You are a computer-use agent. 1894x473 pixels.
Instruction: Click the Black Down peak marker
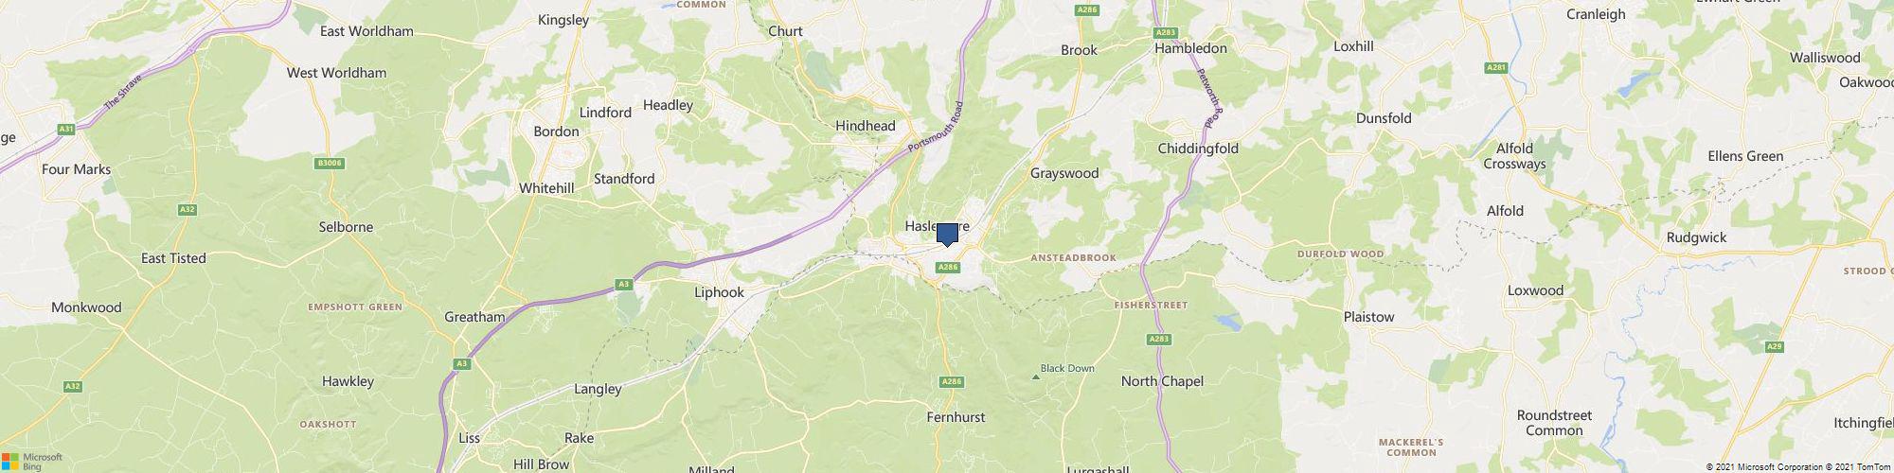1035,377
